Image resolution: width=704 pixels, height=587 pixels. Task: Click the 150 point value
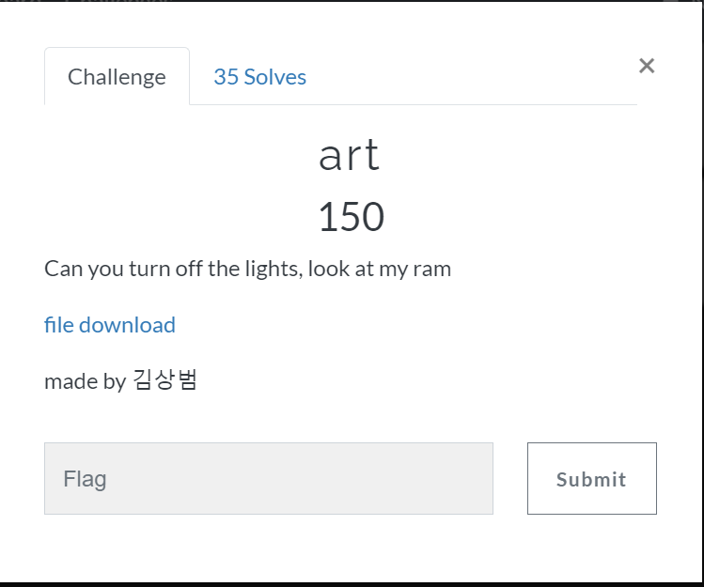[351, 218]
